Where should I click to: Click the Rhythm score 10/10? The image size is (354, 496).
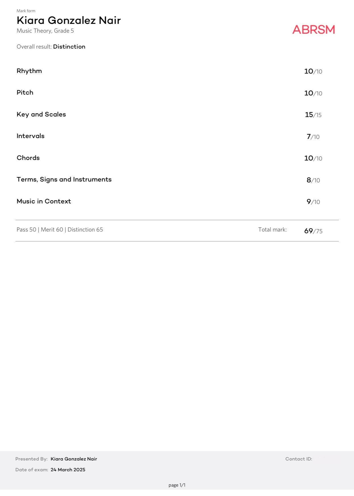pos(313,71)
